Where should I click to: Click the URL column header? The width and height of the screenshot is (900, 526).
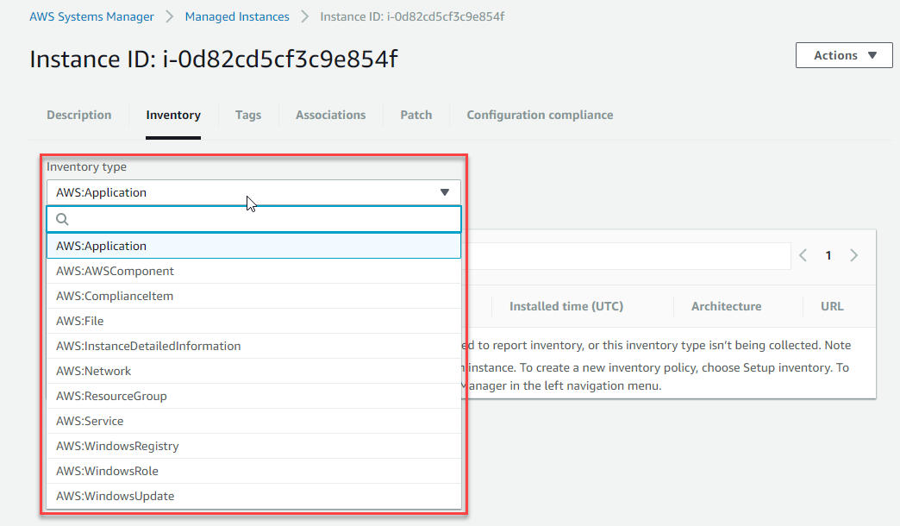pyautogui.click(x=832, y=306)
